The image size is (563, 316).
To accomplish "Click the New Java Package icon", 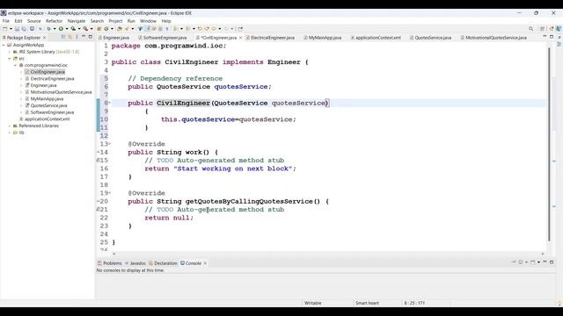I will [99, 29].
